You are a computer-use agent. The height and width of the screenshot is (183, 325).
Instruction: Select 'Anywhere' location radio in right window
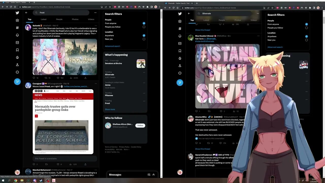pyautogui.click(x=306, y=36)
